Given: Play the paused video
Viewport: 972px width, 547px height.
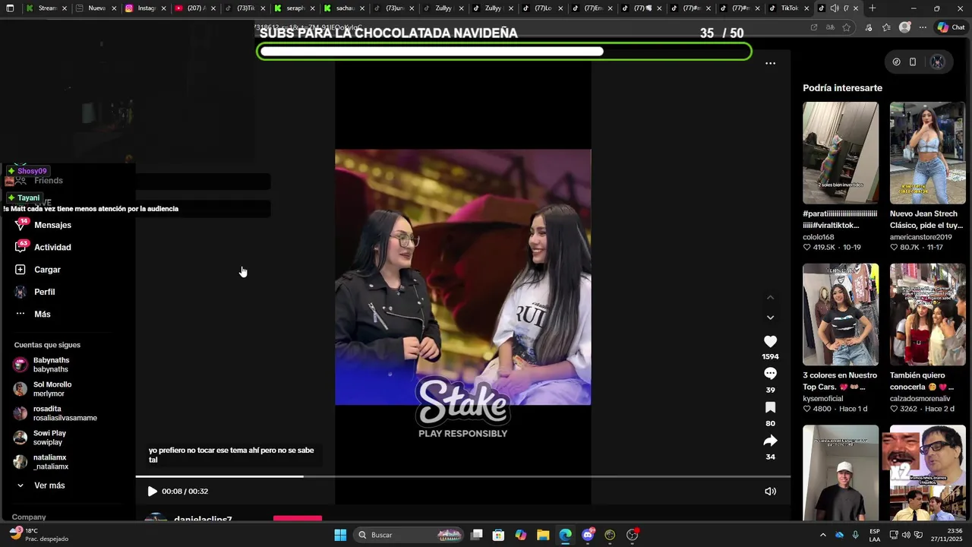Looking at the screenshot, I should coord(152,492).
